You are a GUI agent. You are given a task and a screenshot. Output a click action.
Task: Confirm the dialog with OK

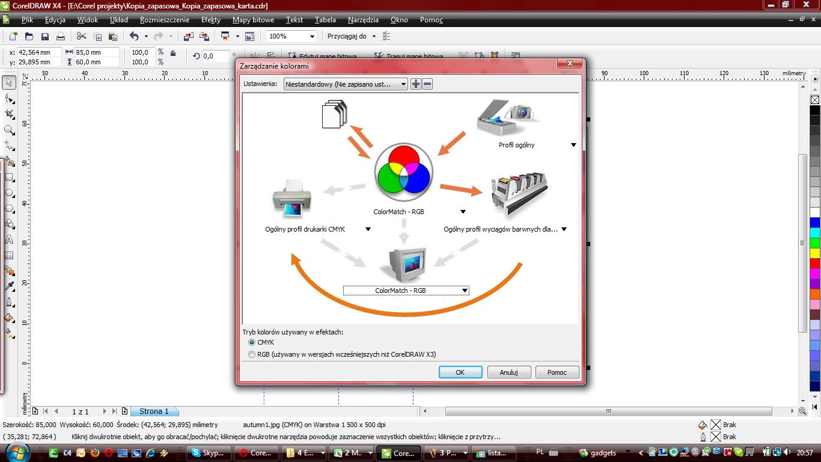[x=460, y=372]
